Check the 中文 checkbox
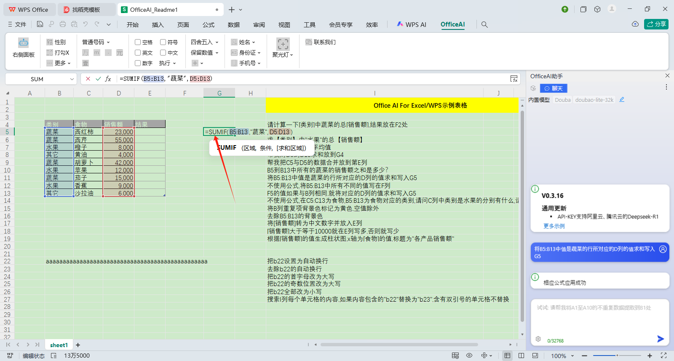 click(x=163, y=53)
